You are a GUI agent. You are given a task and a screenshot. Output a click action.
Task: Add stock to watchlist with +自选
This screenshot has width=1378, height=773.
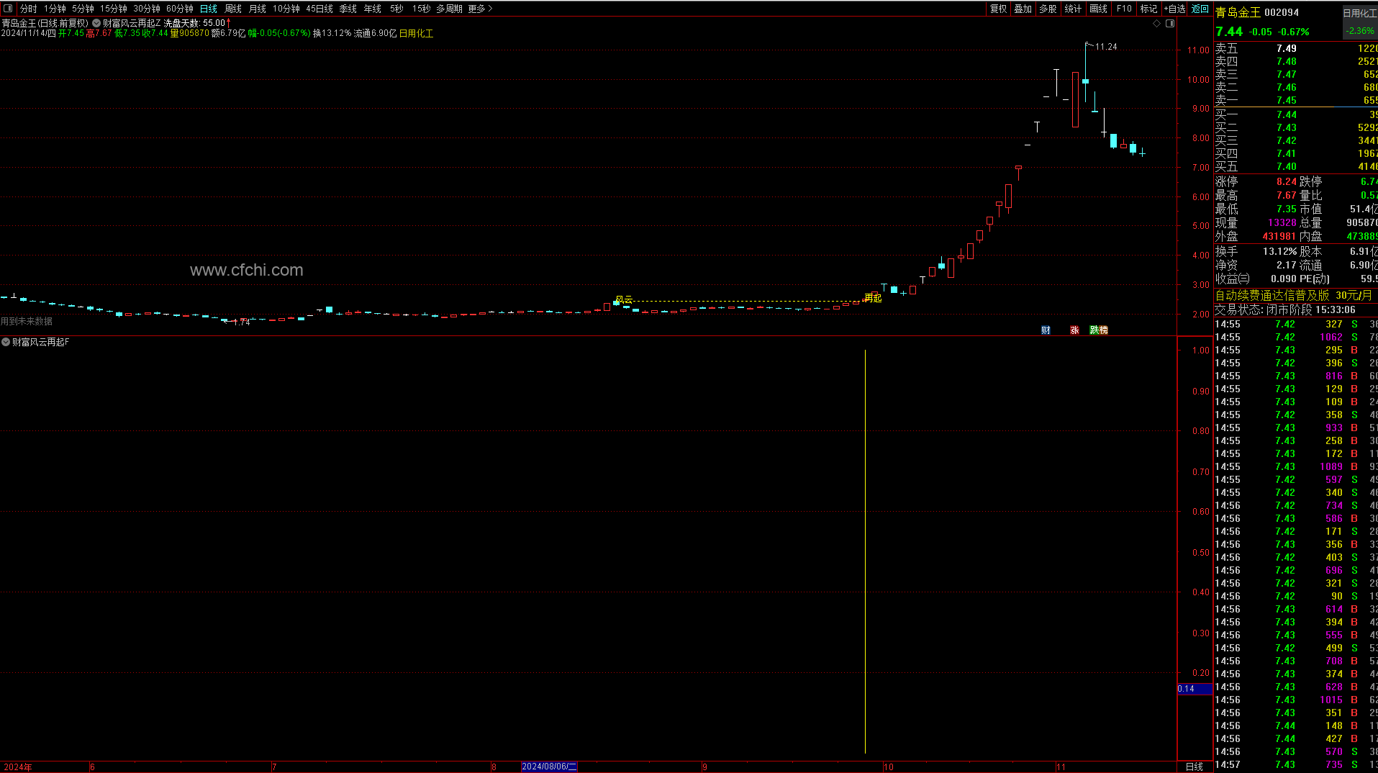[x=1174, y=9]
